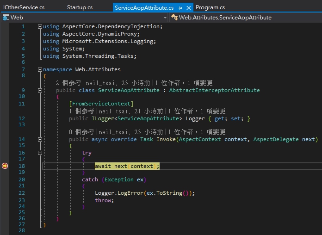Click the breakpoint marker on line 18
Screen dimensions: 322x235
coord(5,166)
